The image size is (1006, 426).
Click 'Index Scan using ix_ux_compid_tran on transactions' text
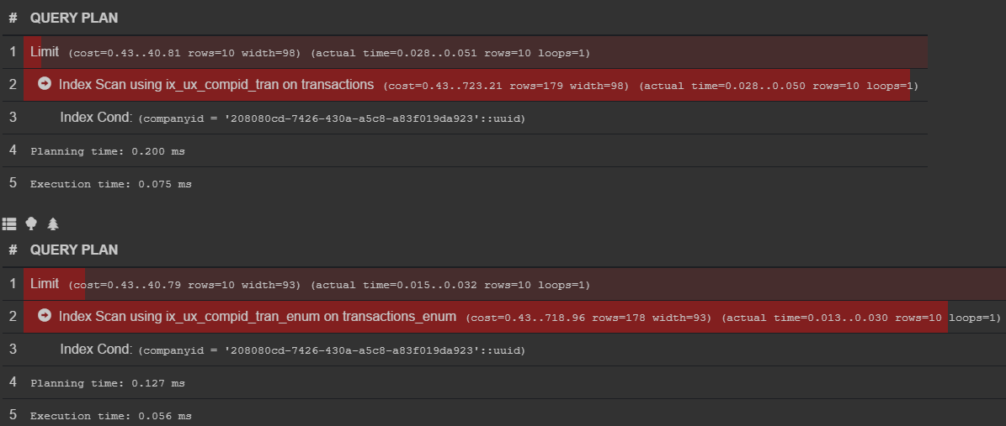pyautogui.click(x=216, y=85)
